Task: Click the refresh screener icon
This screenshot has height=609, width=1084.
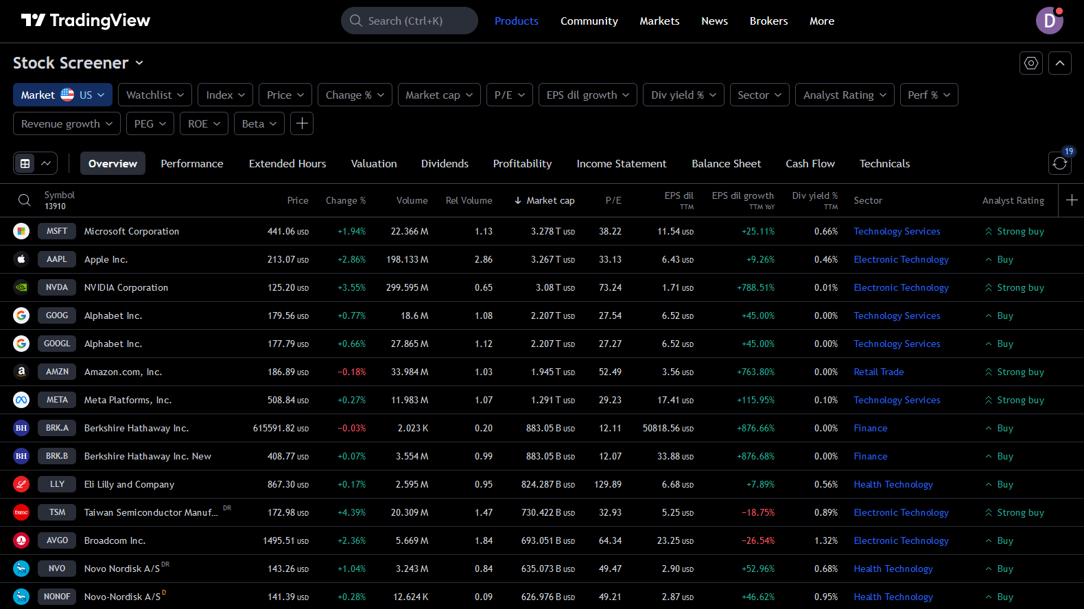Action: coord(1060,163)
